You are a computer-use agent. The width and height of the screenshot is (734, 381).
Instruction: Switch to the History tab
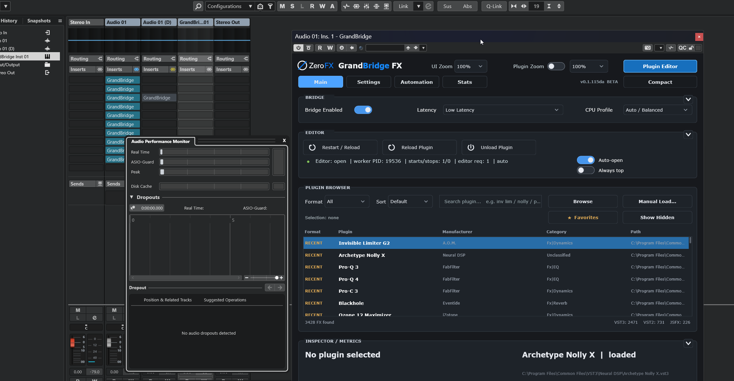(x=9, y=20)
